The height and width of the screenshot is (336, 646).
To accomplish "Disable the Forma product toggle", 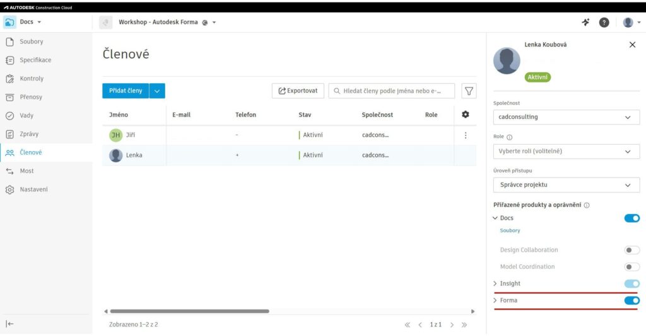I will [631, 301].
